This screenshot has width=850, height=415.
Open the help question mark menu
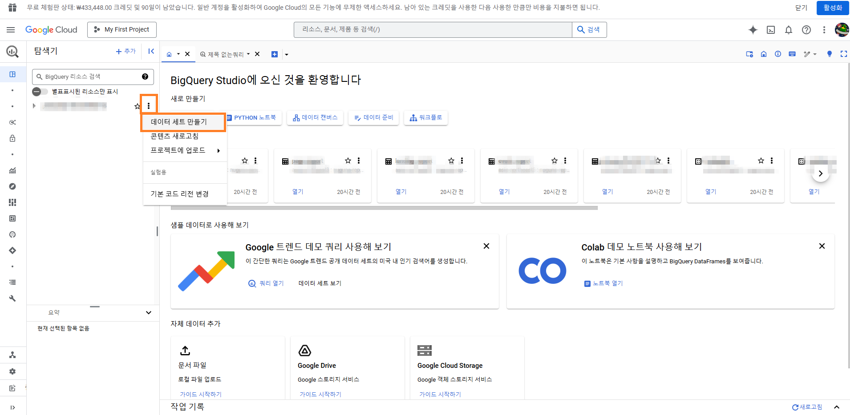tap(806, 30)
